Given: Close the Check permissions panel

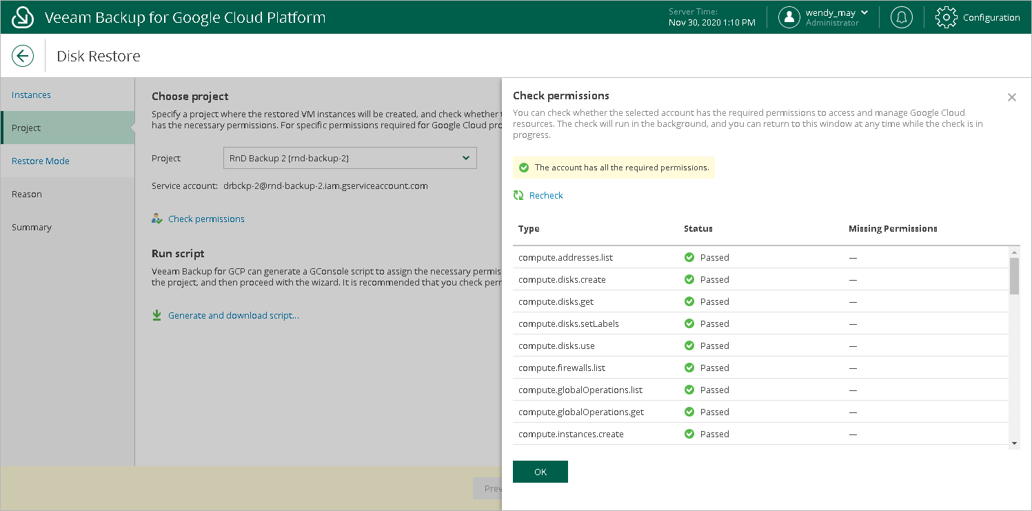Looking at the screenshot, I should [x=1011, y=97].
